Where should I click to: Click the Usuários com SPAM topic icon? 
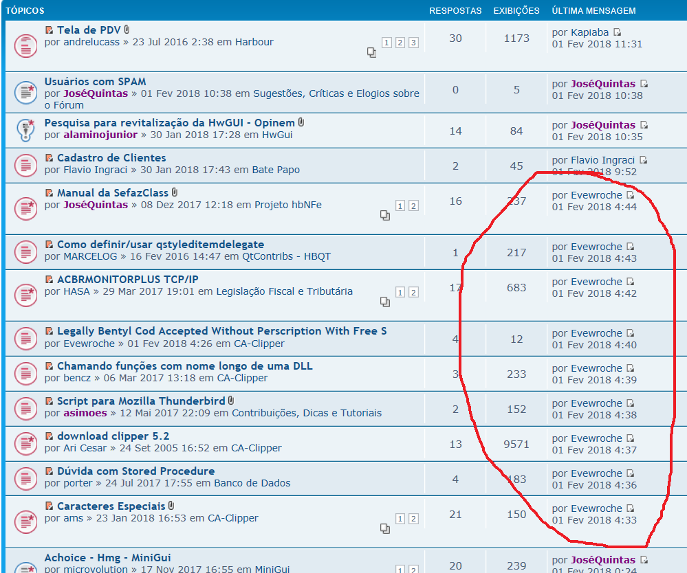point(25,91)
